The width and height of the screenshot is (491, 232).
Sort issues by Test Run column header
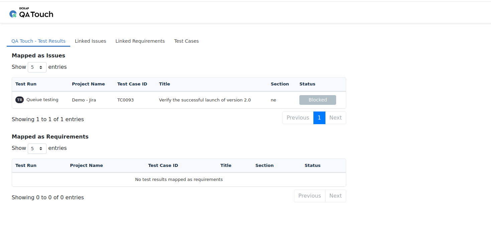(x=26, y=84)
